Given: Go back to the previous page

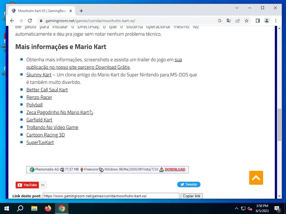Looking at the screenshot, I should tap(12, 21).
